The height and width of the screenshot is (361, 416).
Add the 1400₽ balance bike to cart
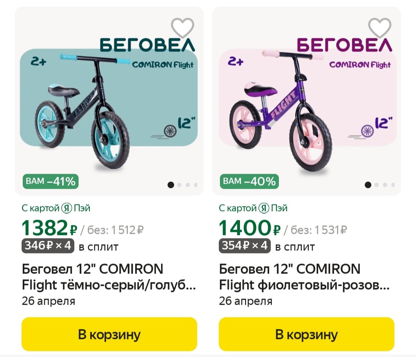tap(307, 334)
